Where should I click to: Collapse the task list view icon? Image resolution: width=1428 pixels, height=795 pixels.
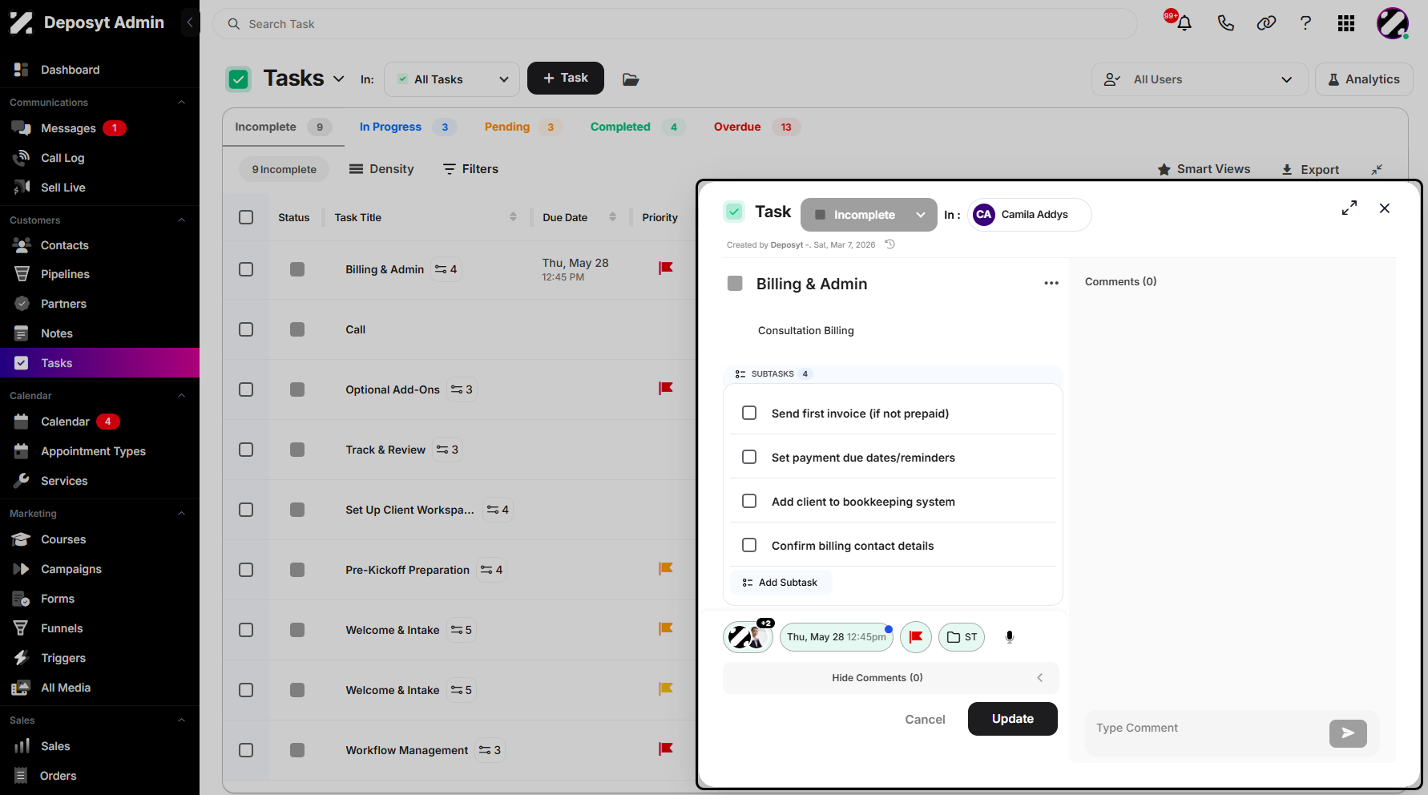[x=1377, y=170]
